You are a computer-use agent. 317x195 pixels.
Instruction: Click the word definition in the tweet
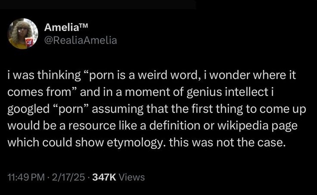(175, 126)
